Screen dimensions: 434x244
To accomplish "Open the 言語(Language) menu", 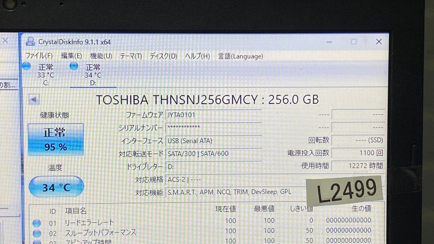I will [x=240, y=56].
